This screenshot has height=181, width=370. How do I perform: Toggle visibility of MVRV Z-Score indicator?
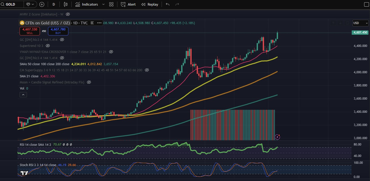[x=68, y=14]
